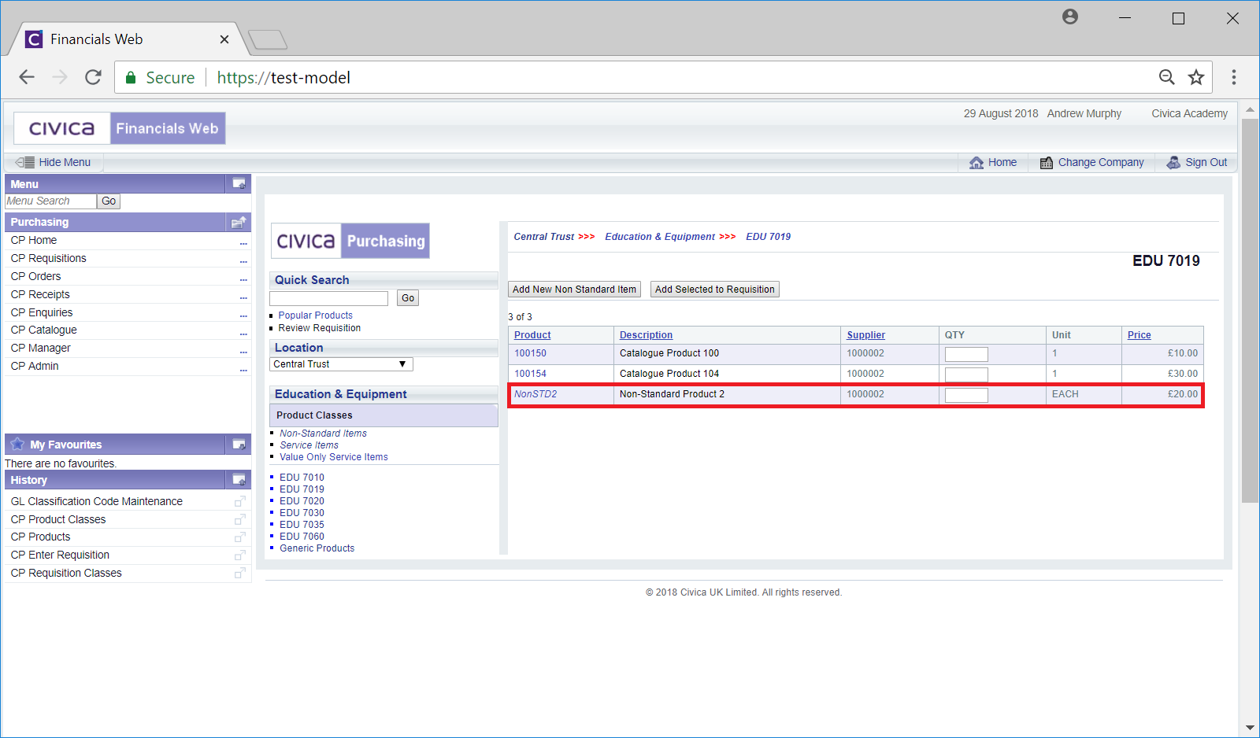Click the Home house icon
This screenshot has width=1260, height=738.
click(976, 163)
